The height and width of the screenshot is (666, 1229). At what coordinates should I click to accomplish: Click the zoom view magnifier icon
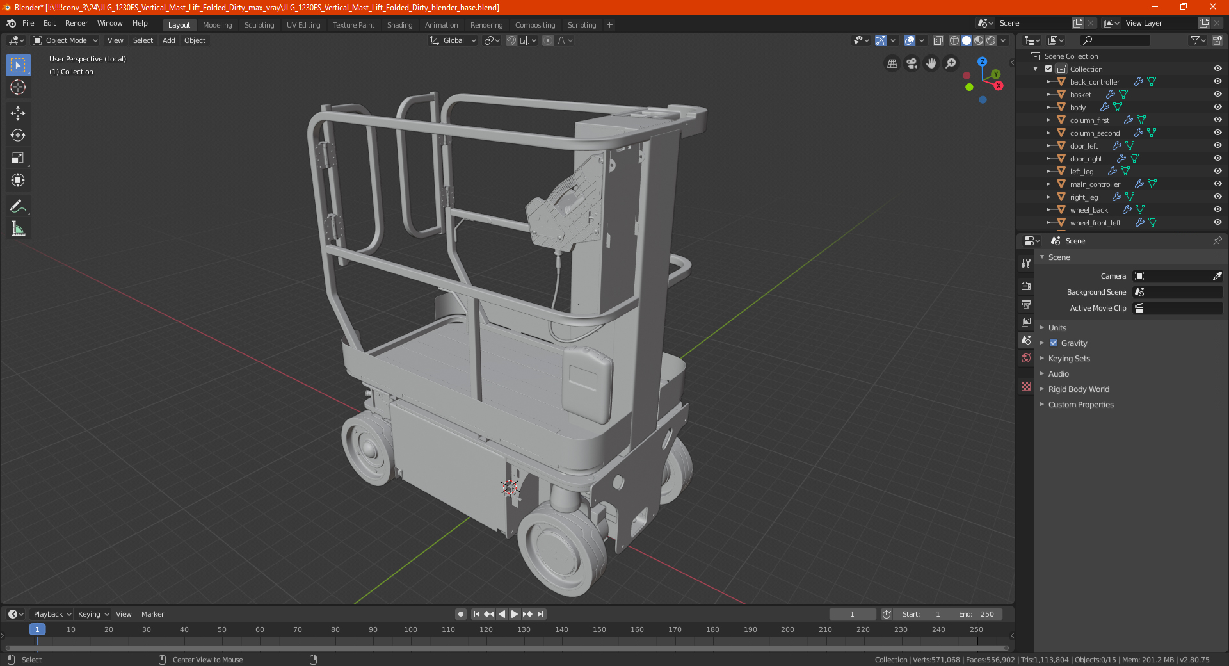(951, 63)
